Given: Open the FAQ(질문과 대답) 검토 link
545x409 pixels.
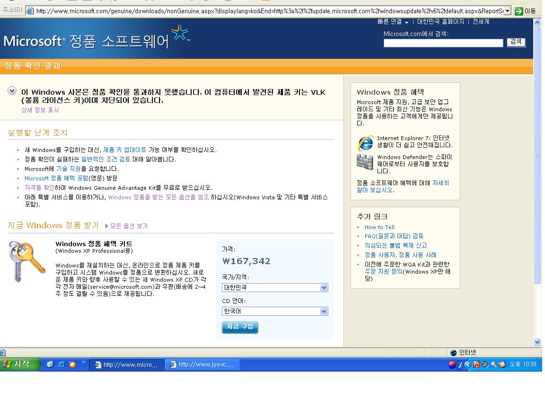Looking at the screenshot, I should coord(394,236).
